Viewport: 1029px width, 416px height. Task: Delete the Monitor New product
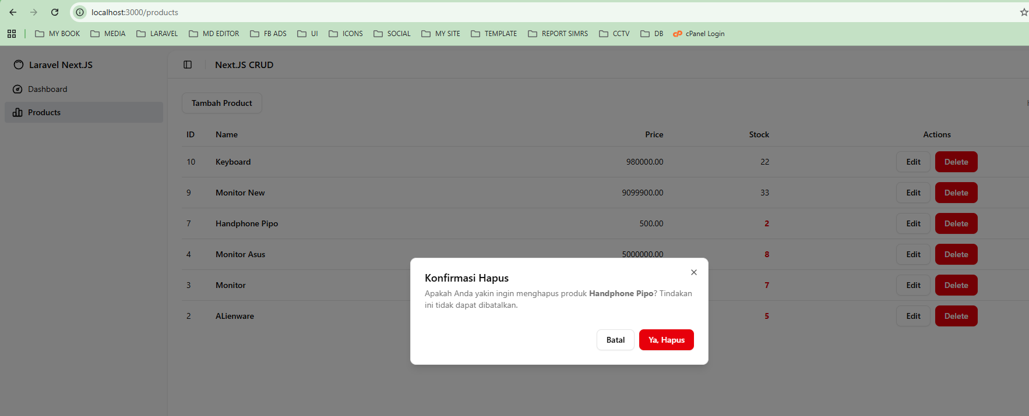tap(956, 193)
